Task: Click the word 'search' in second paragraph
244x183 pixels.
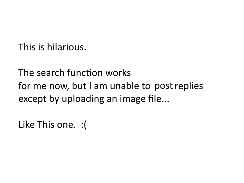Action: click(x=50, y=73)
